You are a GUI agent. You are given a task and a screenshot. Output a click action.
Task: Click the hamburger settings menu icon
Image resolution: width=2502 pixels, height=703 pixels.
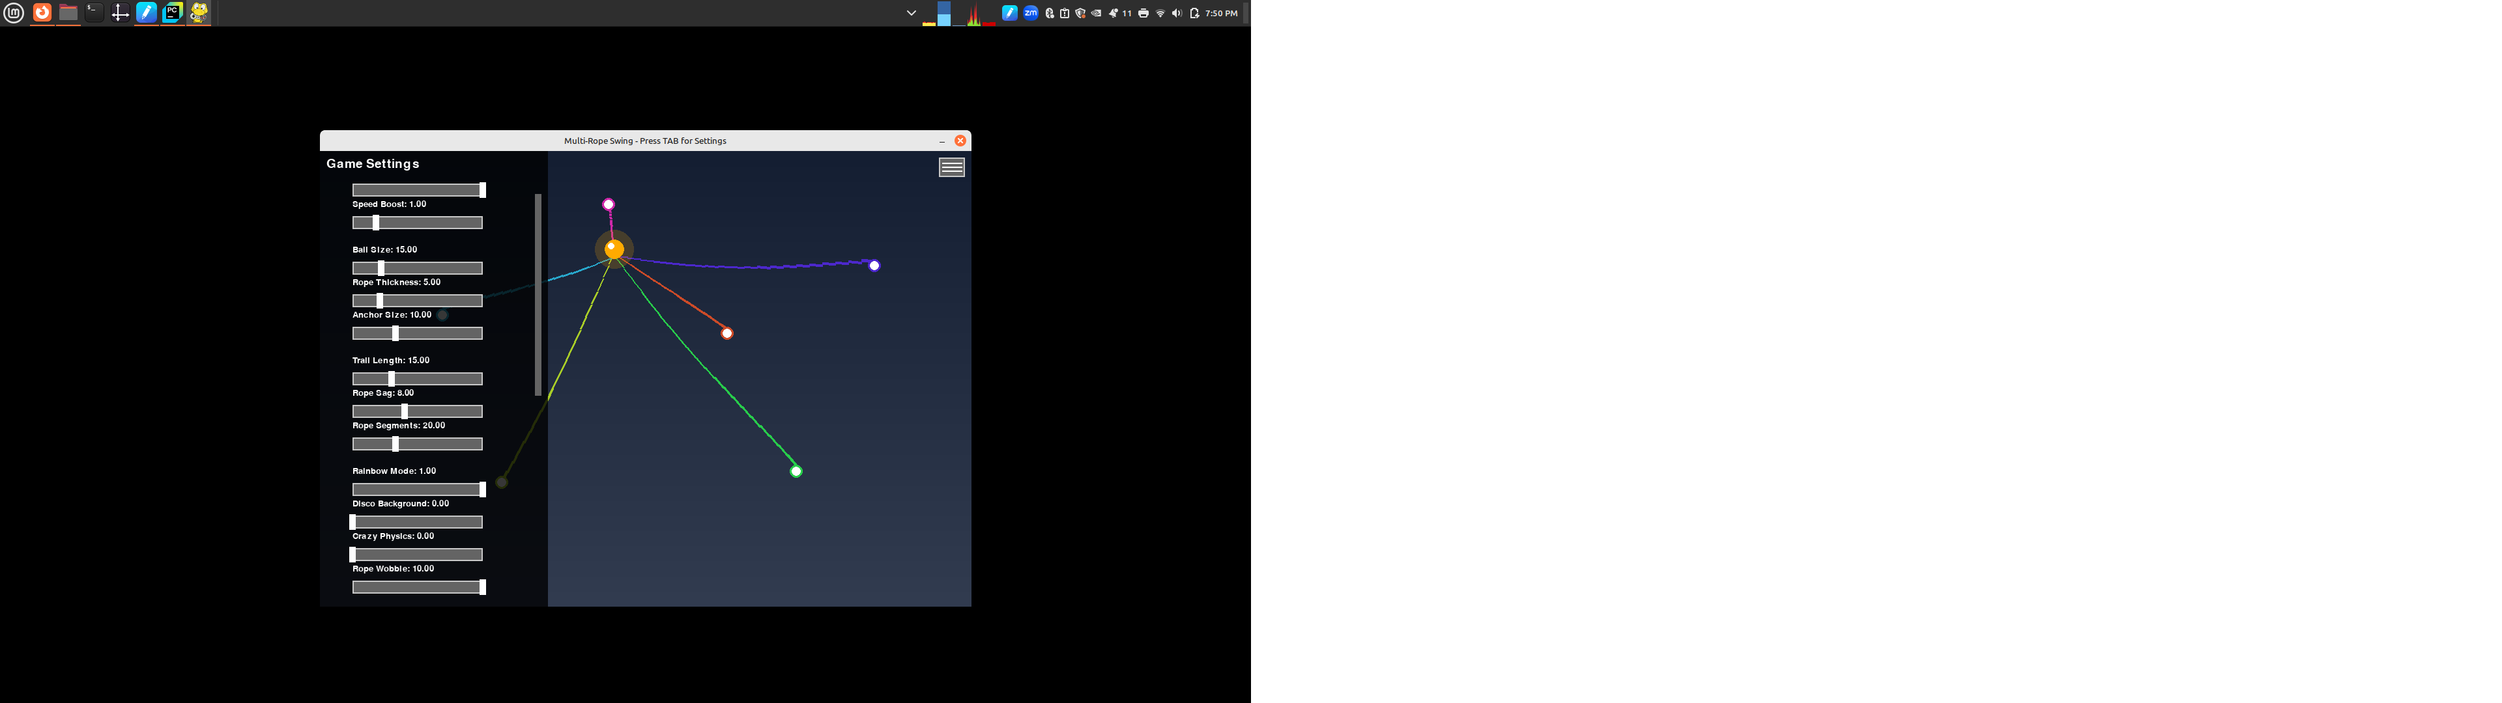951,168
